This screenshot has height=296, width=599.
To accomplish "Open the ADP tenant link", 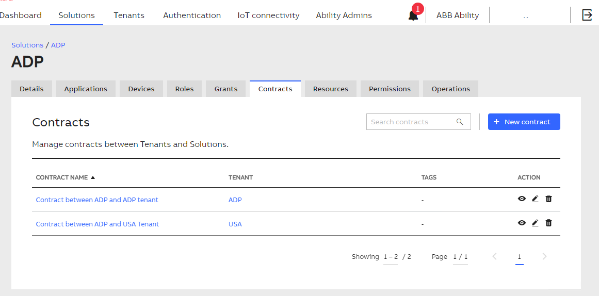I will [235, 200].
